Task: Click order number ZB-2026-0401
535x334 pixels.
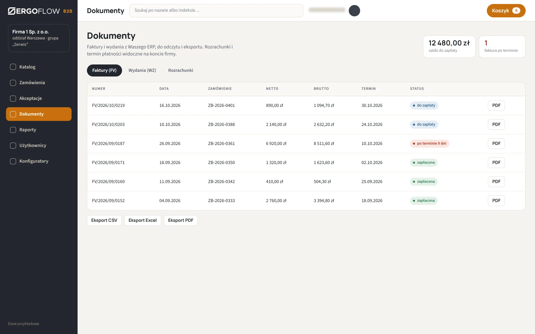Action: click(221, 106)
